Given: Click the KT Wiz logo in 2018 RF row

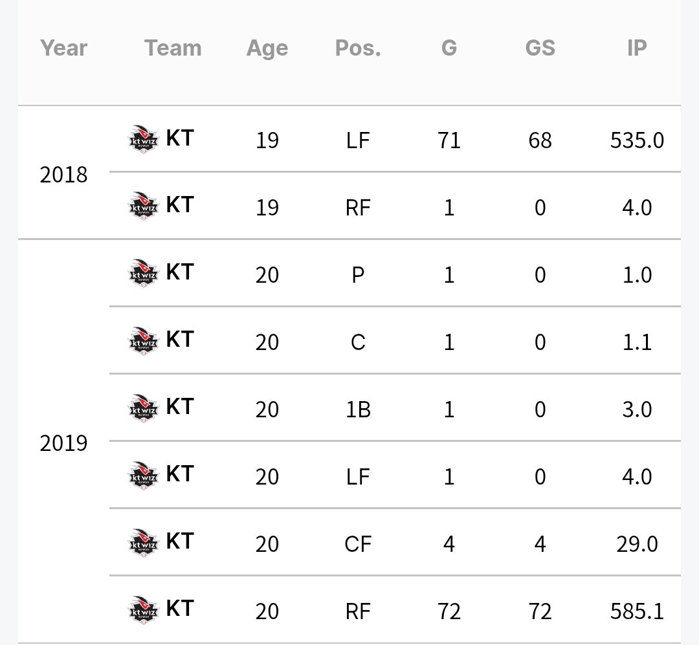Looking at the screenshot, I should click(143, 206).
